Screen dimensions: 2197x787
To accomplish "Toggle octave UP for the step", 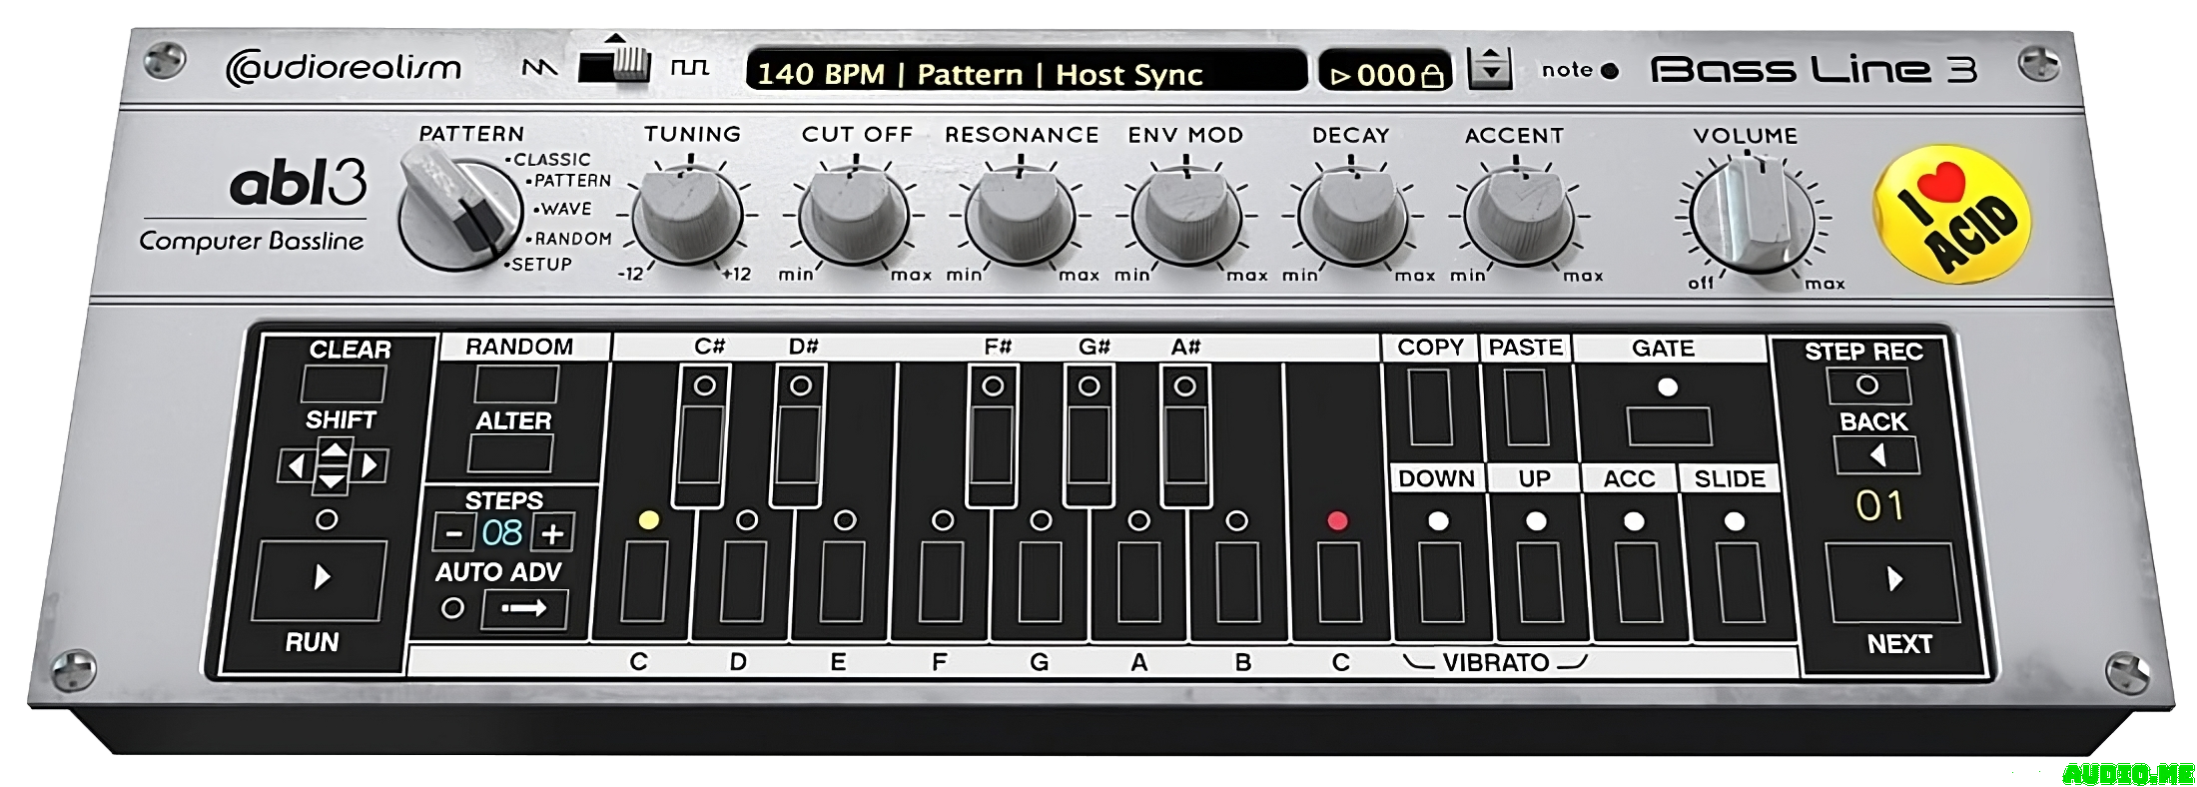I will pyautogui.click(x=1540, y=583).
